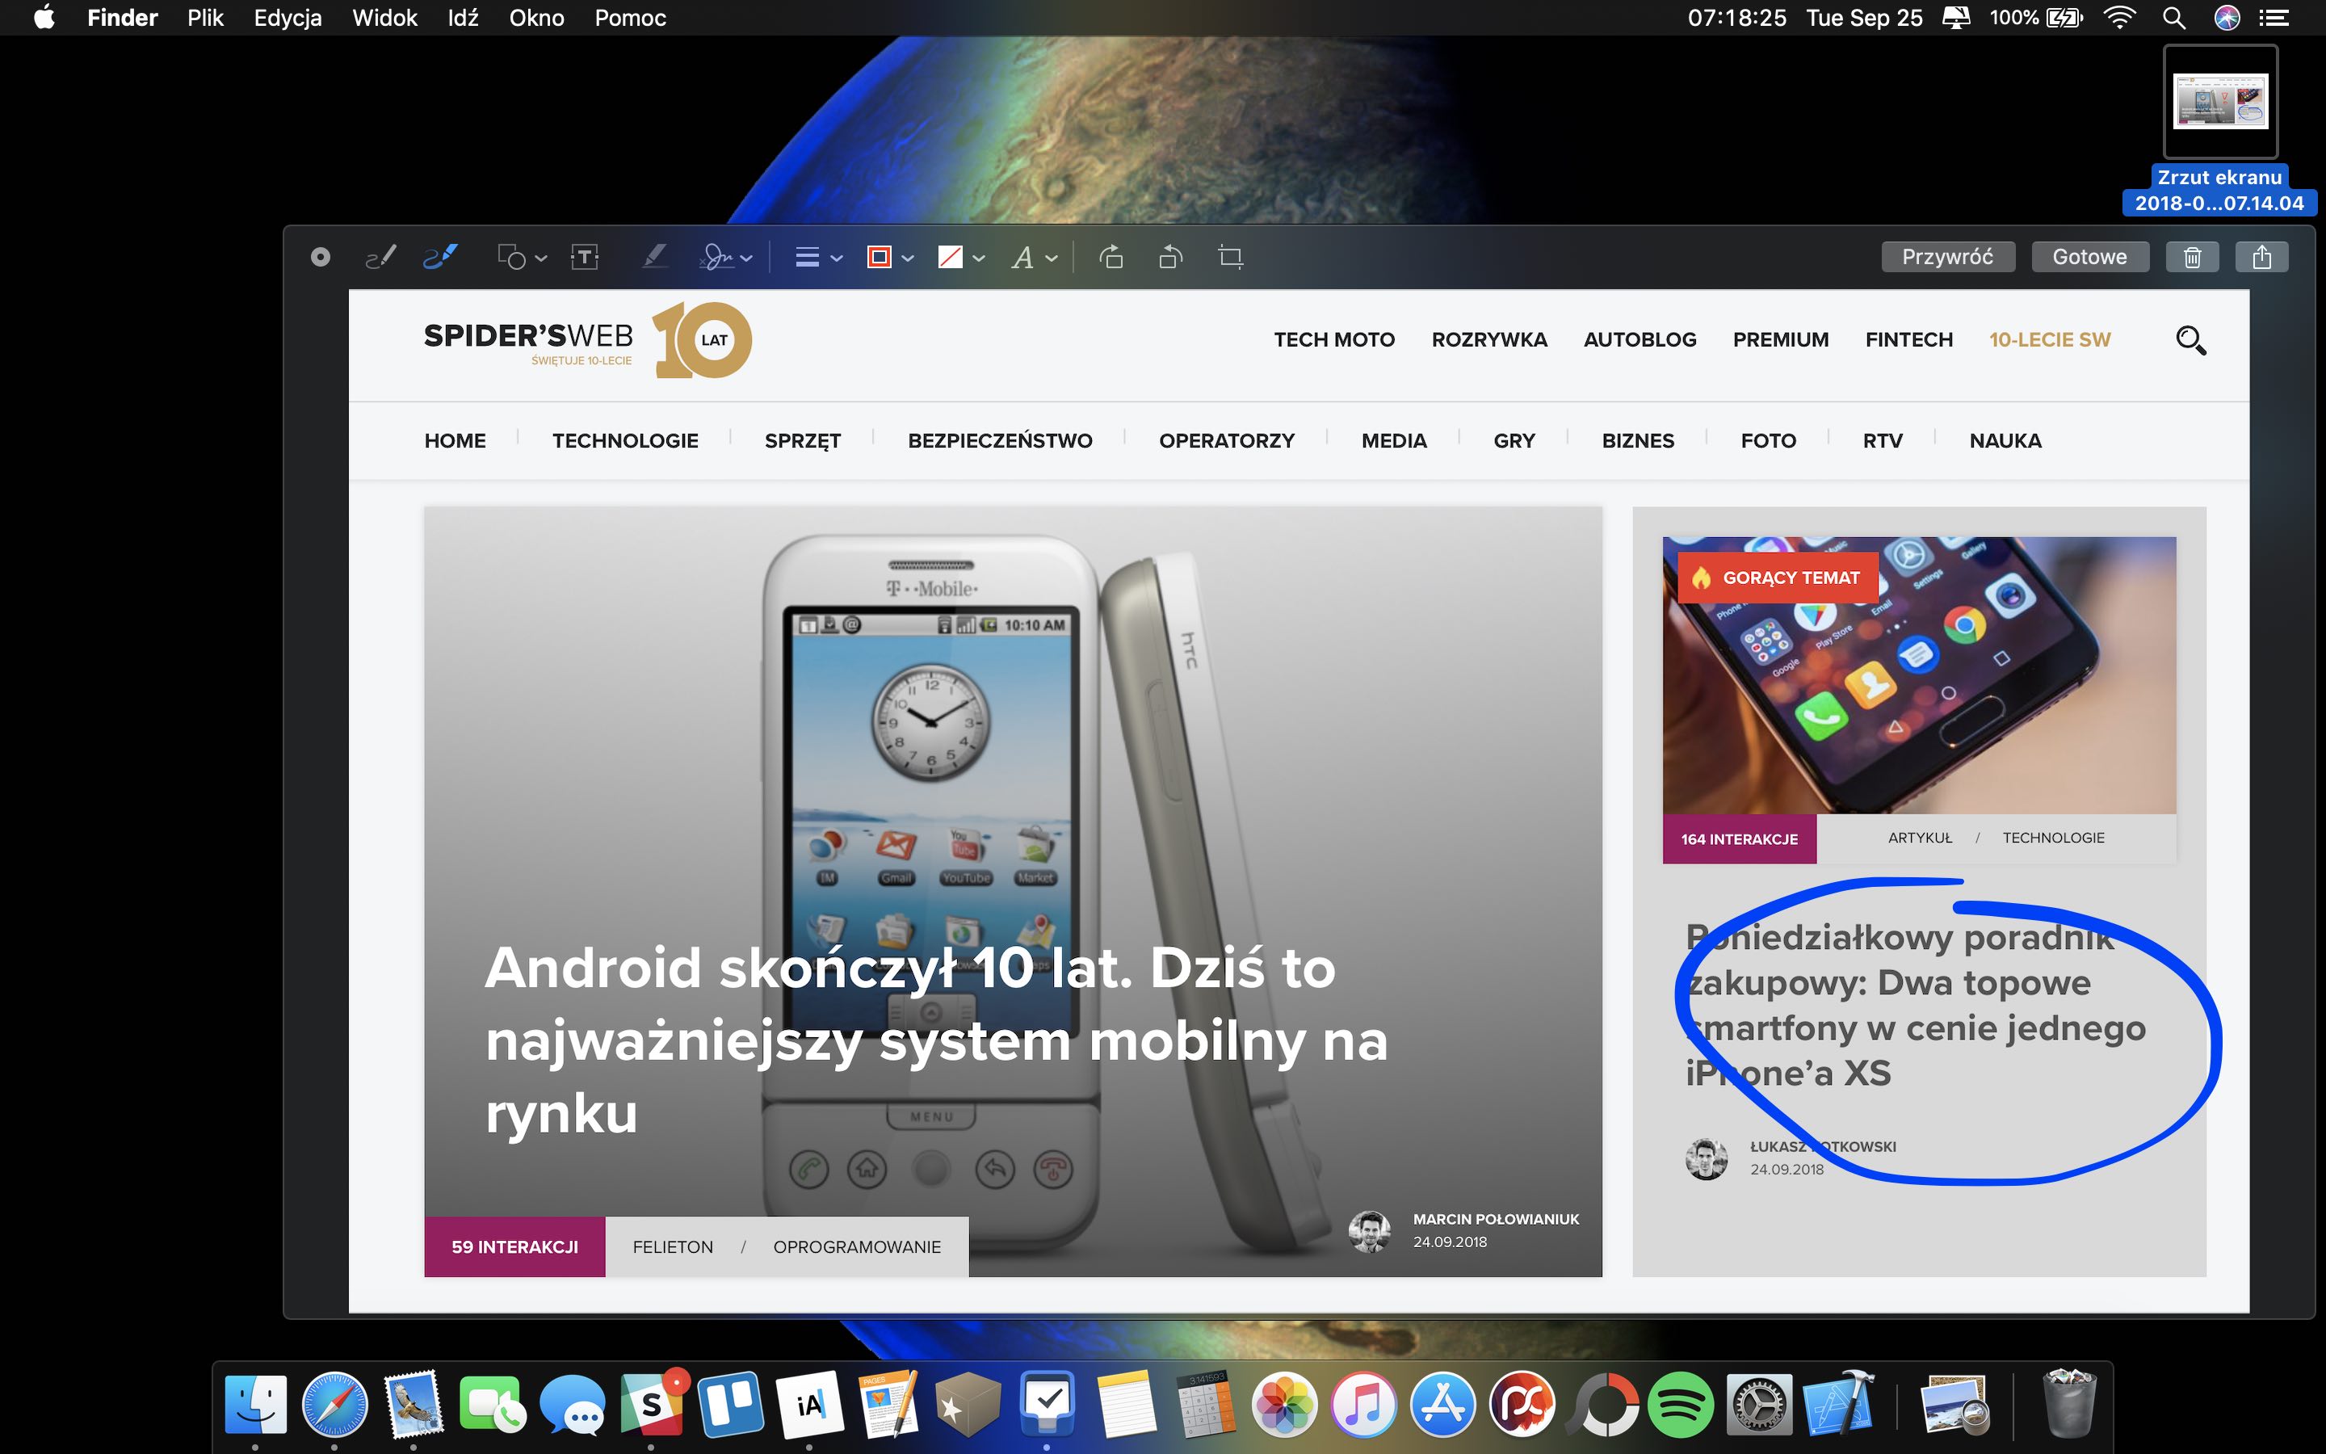2326x1454 pixels.
Task: Open System Preferences from the Dock
Action: (x=1760, y=1404)
